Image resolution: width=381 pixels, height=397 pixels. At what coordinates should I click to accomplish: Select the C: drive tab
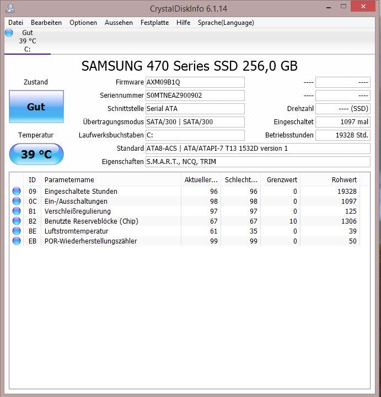28,41
